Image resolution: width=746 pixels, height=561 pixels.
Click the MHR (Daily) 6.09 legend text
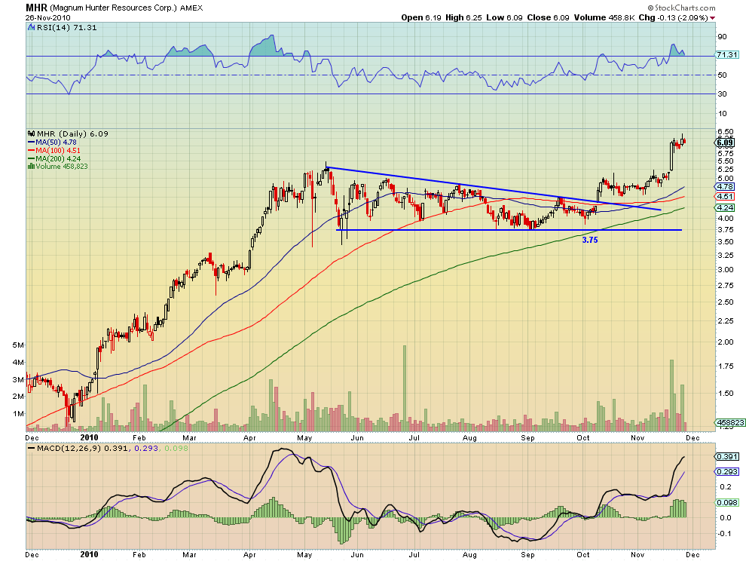pos(72,133)
